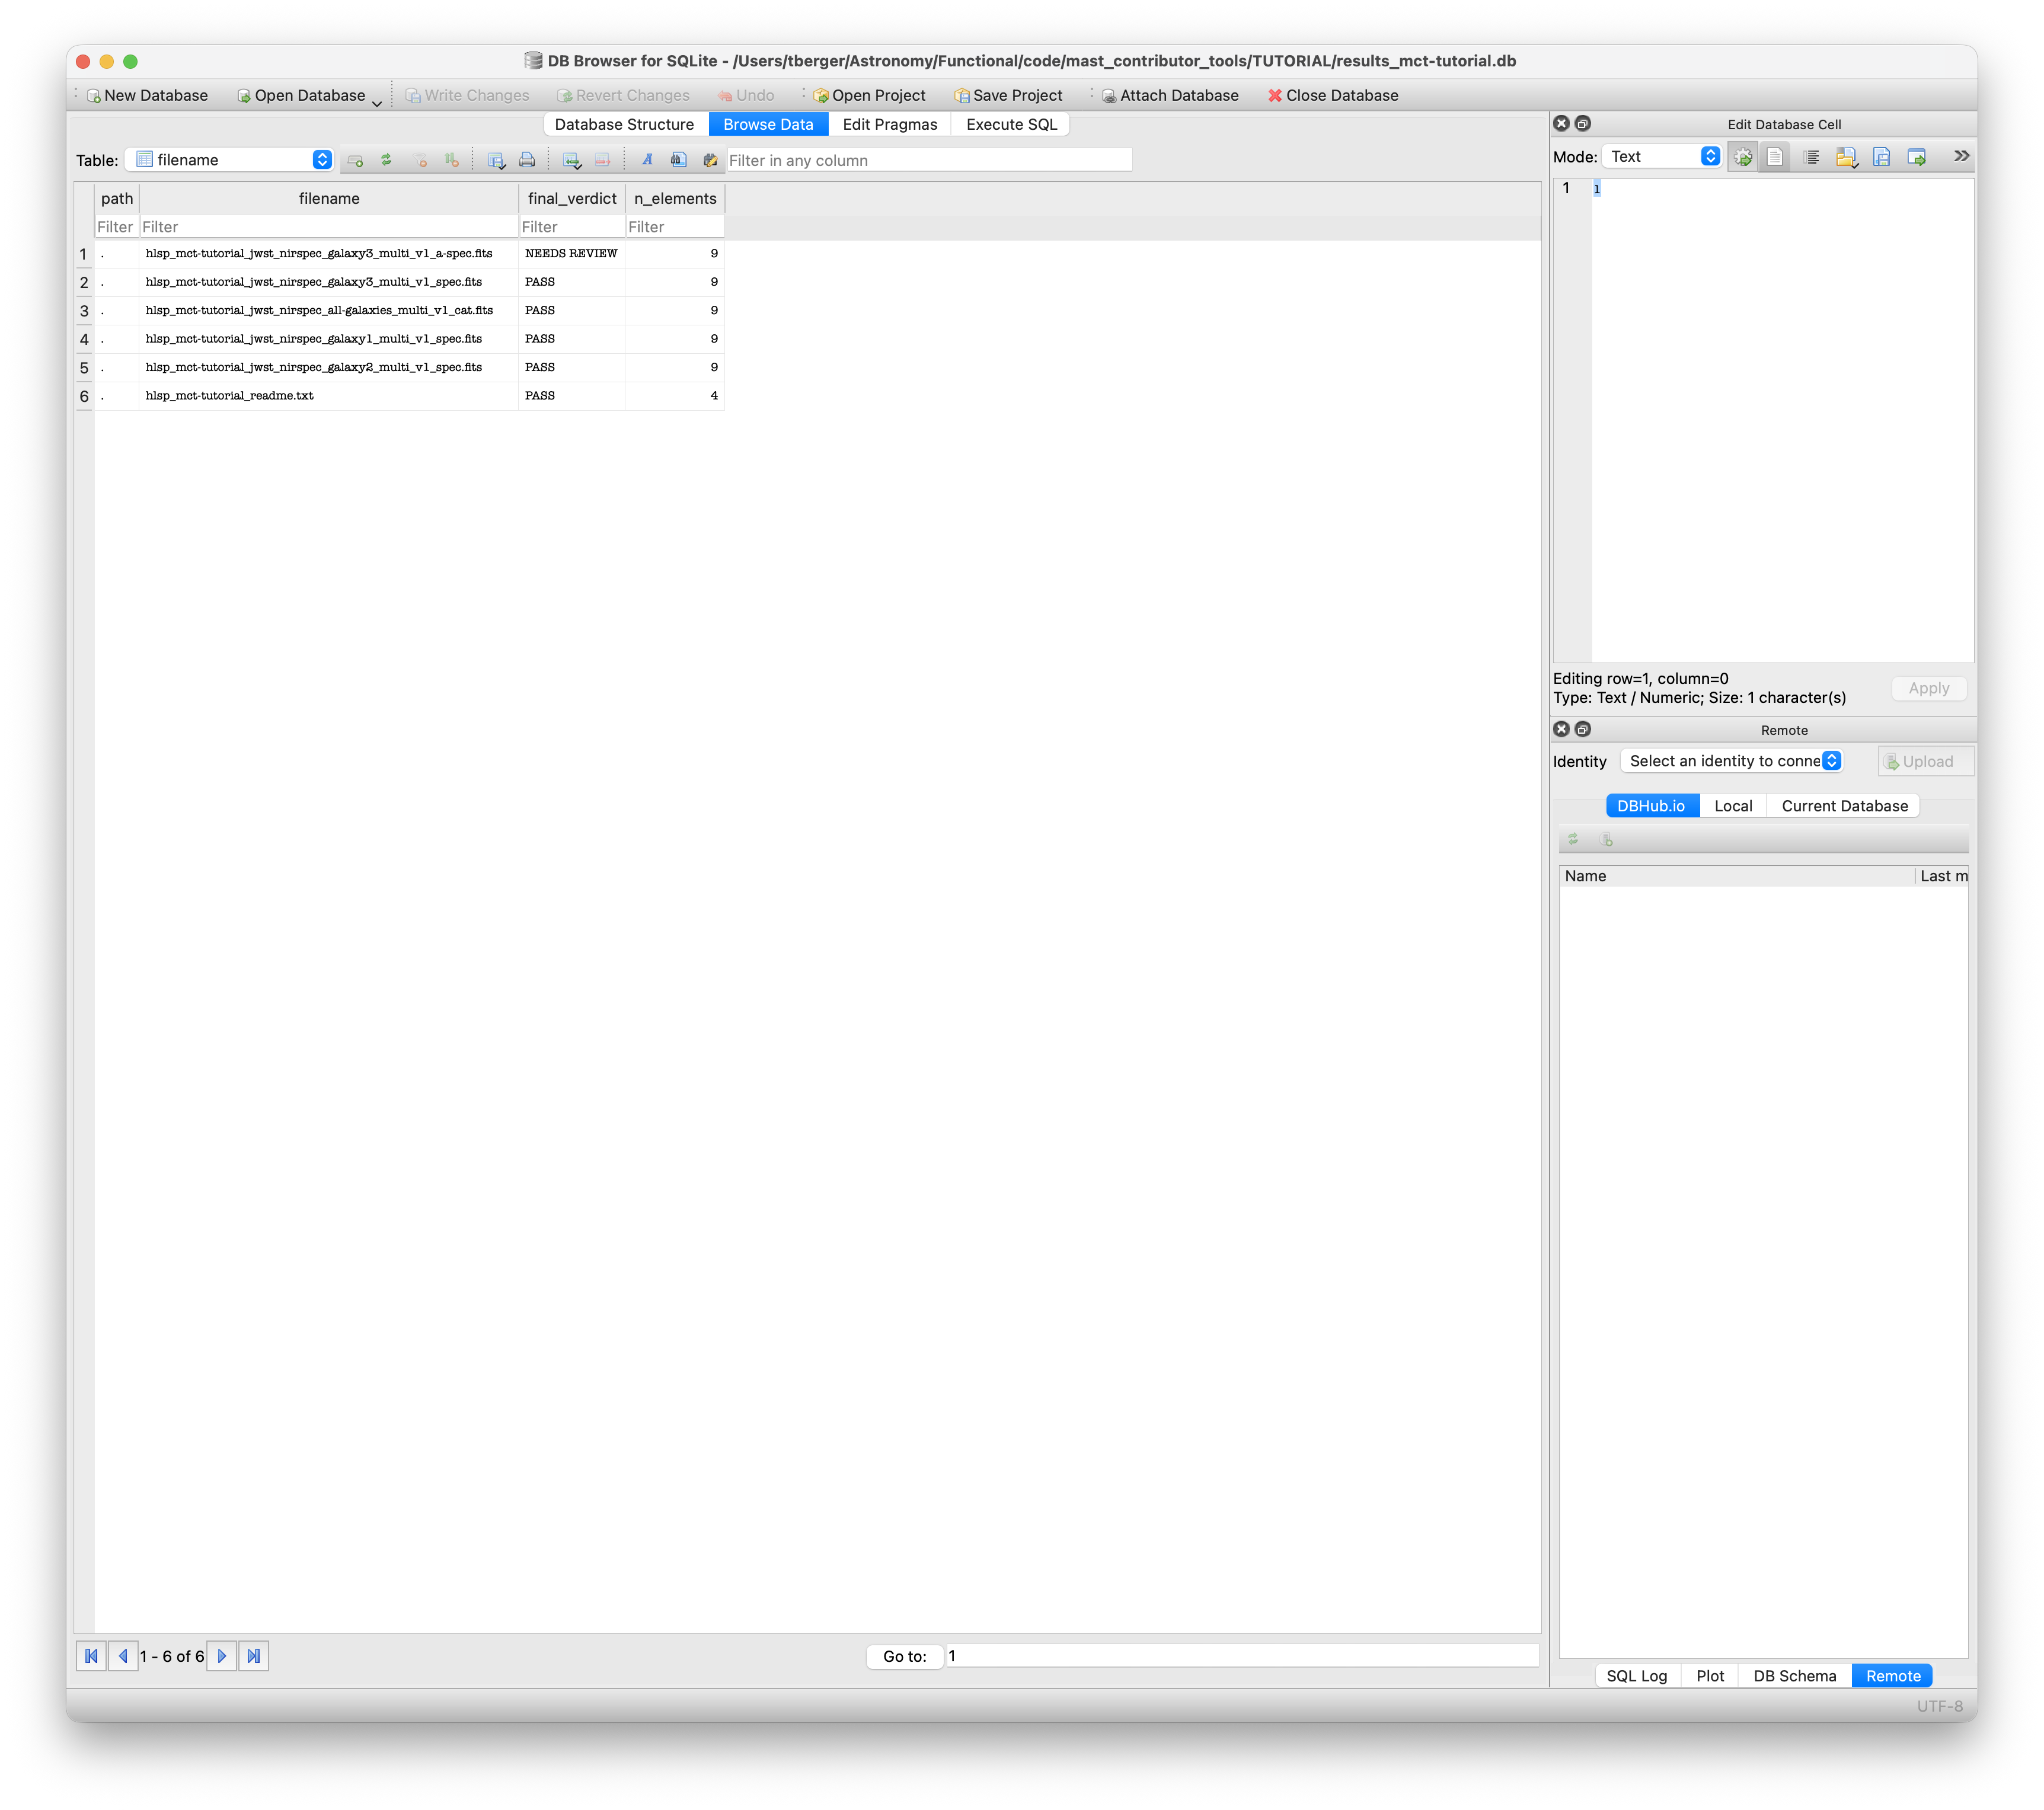Jump to first record navigation button
This screenshot has height=1810, width=2044.
point(91,1656)
